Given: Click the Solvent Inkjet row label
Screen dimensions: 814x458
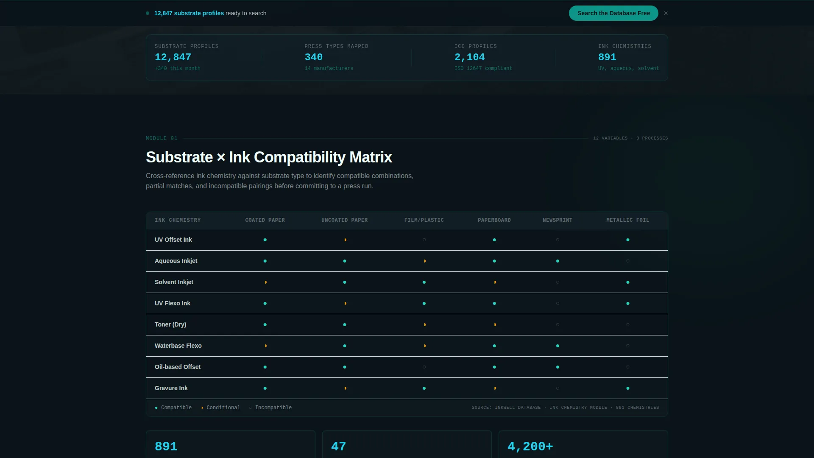Looking at the screenshot, I should point(174,282).
